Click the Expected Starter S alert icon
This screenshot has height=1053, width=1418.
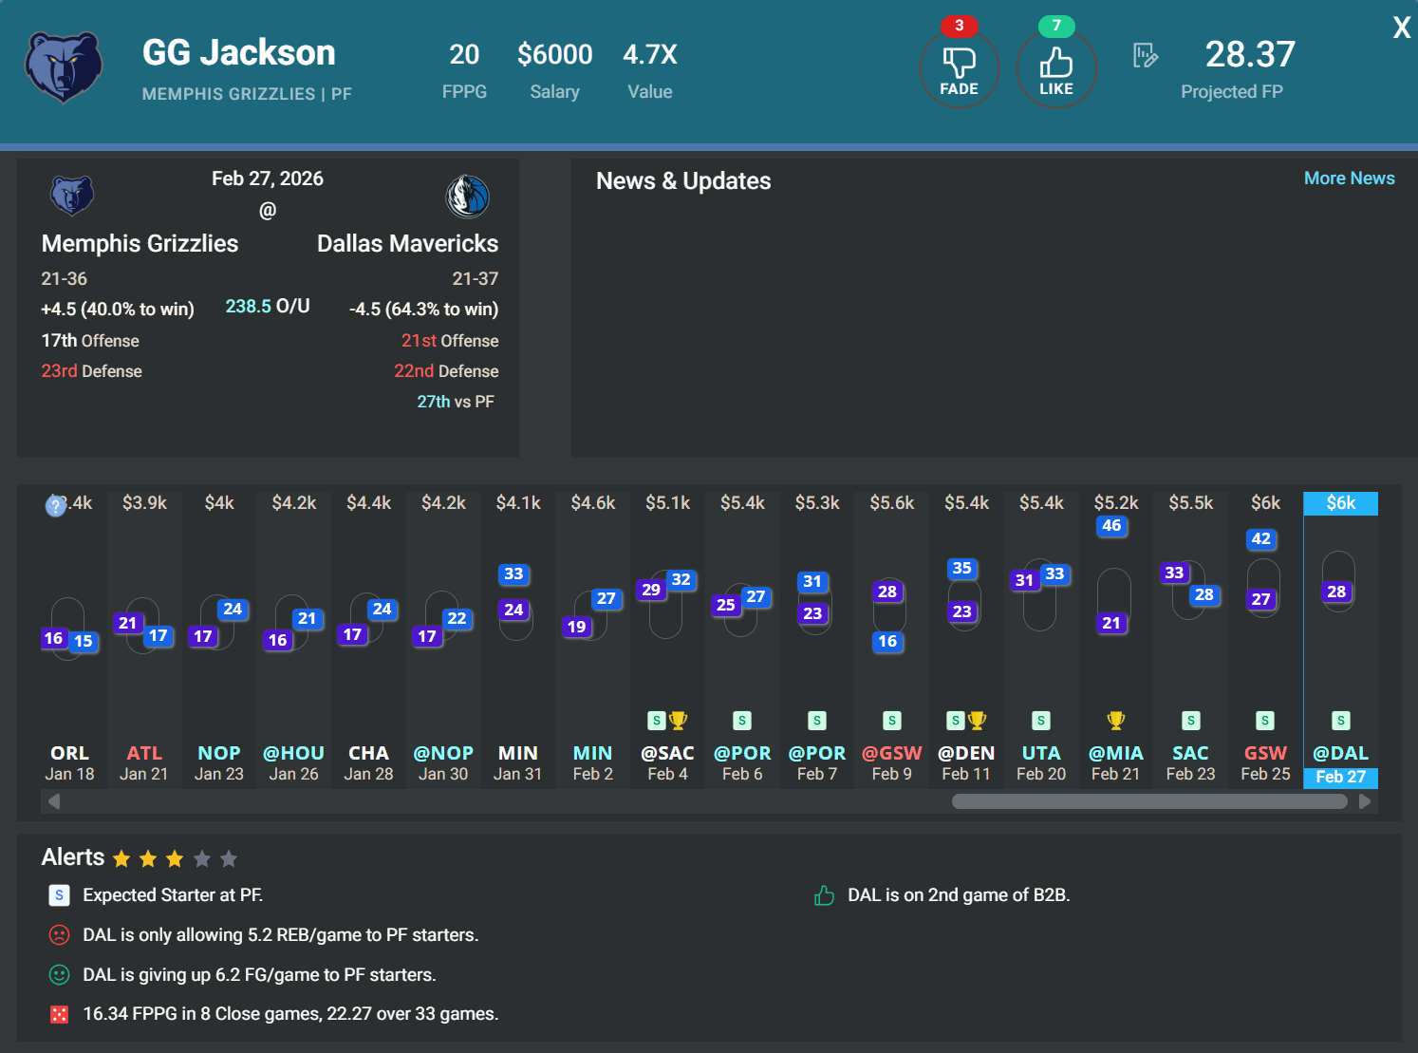tap(59, 895)
